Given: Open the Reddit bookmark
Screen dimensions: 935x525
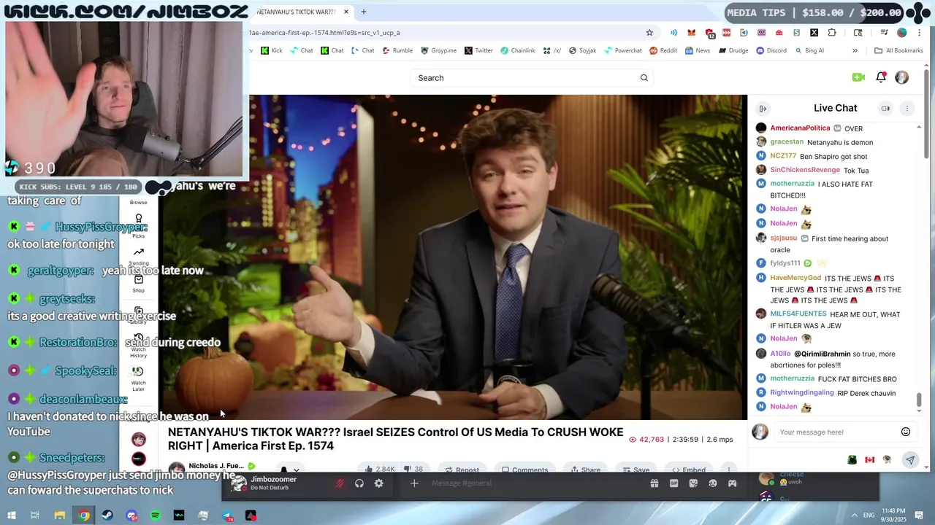Looking at the screenshot, I should coord(663,51).
